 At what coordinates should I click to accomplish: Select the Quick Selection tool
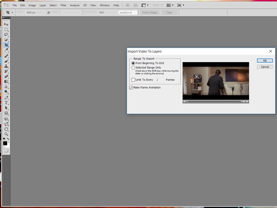(6, 40)
